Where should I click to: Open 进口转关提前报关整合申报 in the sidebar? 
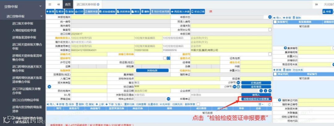27,46
